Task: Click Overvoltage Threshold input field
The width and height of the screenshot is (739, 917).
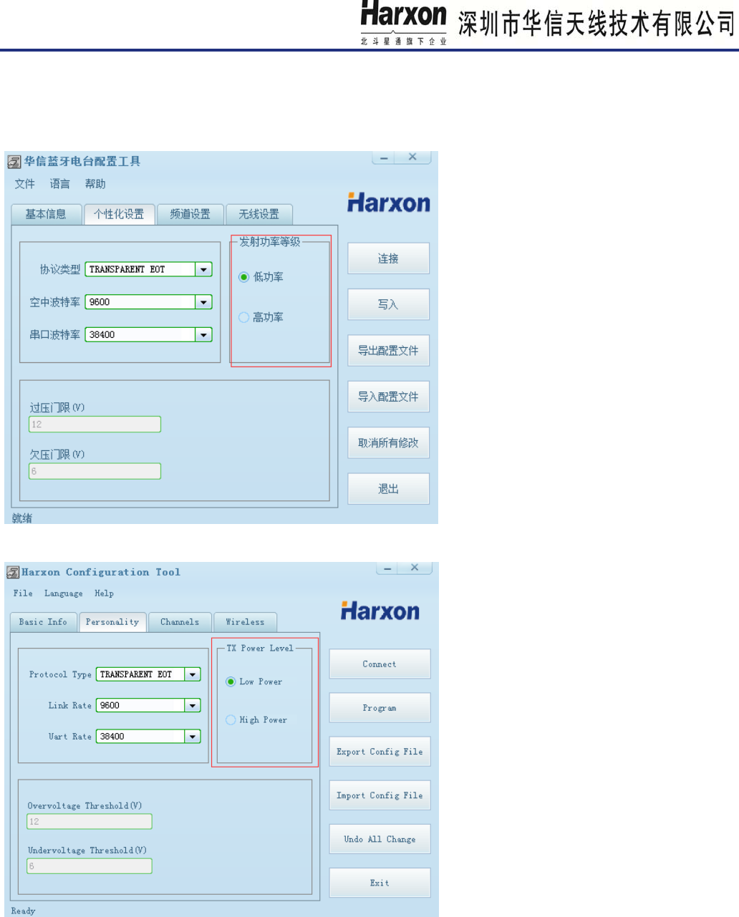Action: (90, 822)
